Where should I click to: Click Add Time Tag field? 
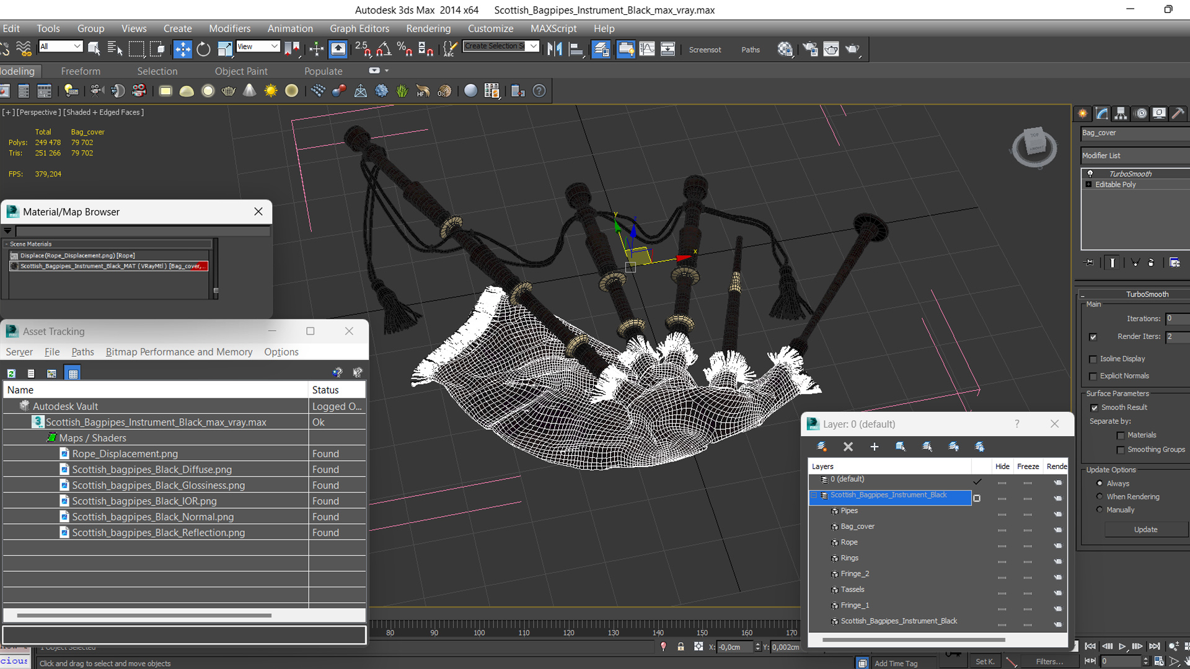pyautogui.click(x=896, y=663)
